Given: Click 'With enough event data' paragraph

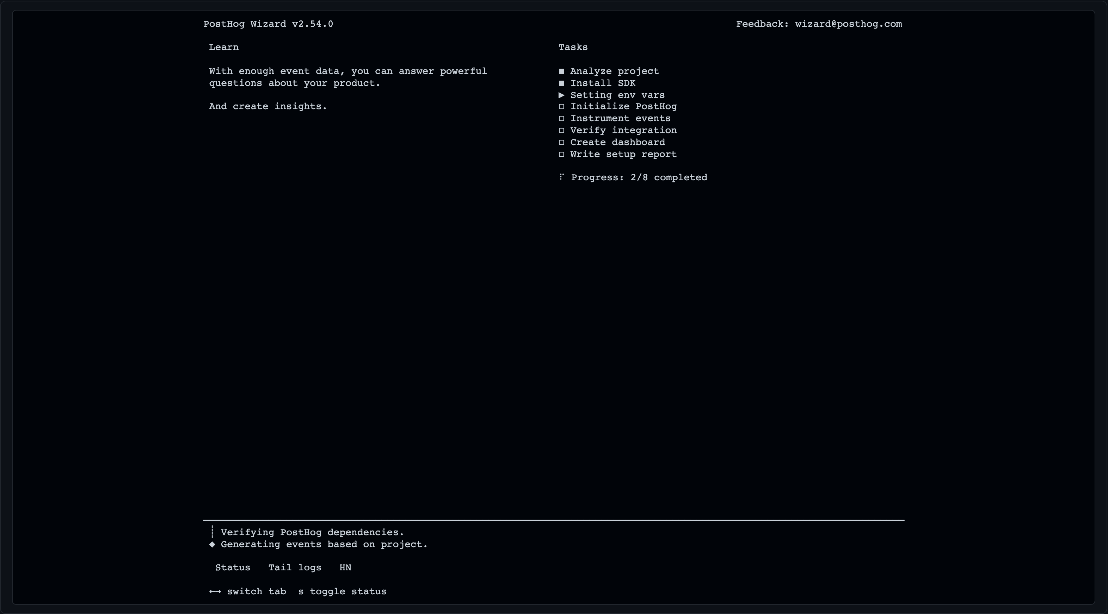Looking at the screenshot, I should [348, 77].
